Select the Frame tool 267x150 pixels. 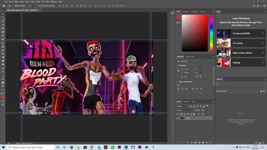pyautogui.click(x=3, y=32)
